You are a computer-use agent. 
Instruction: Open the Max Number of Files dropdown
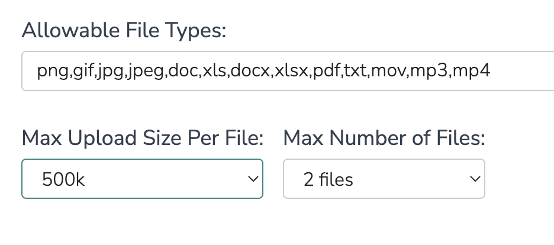tap(384, 179)
